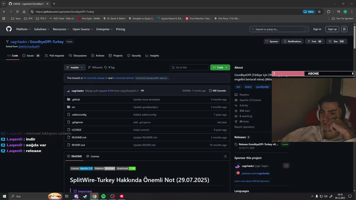The image size is (356, 200).
Task: Click the turkey topic tag
Action: tap(248, 87)
